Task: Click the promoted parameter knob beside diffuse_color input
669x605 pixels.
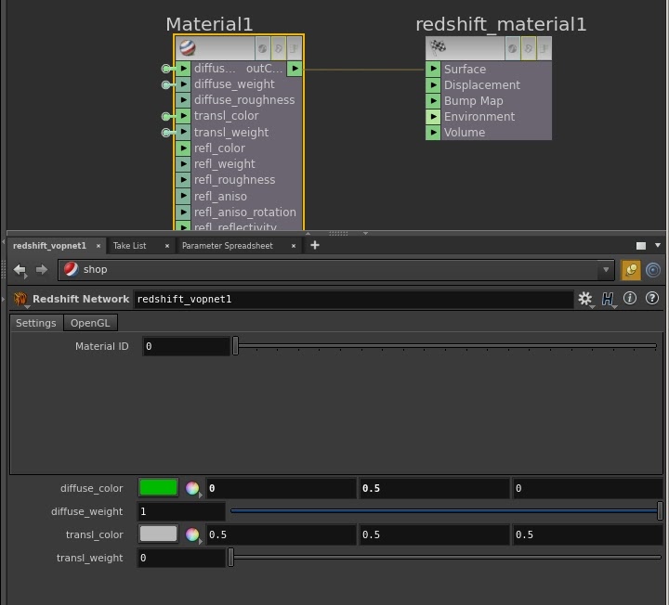Action: (x=166, y=68)
